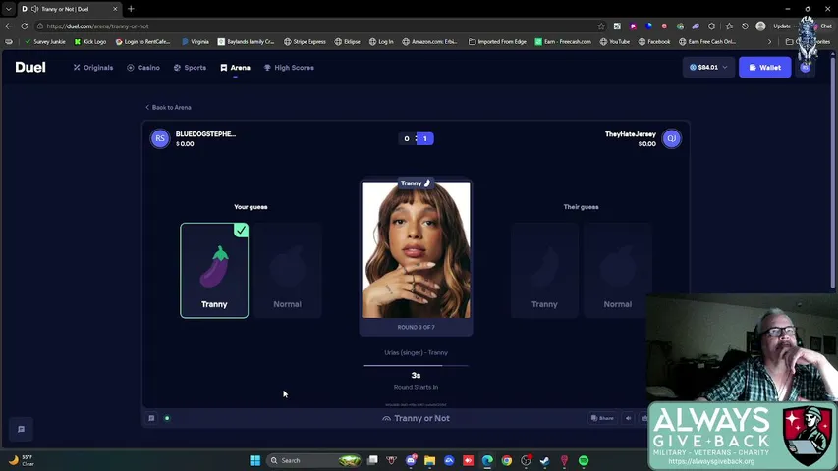Open Steam from the taskbar
The width and height of the screenshot is (838, 471).
coord(544,460)
